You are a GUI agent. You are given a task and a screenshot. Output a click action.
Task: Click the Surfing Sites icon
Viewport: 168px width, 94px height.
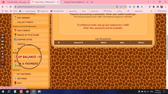(x=15, y=39)
